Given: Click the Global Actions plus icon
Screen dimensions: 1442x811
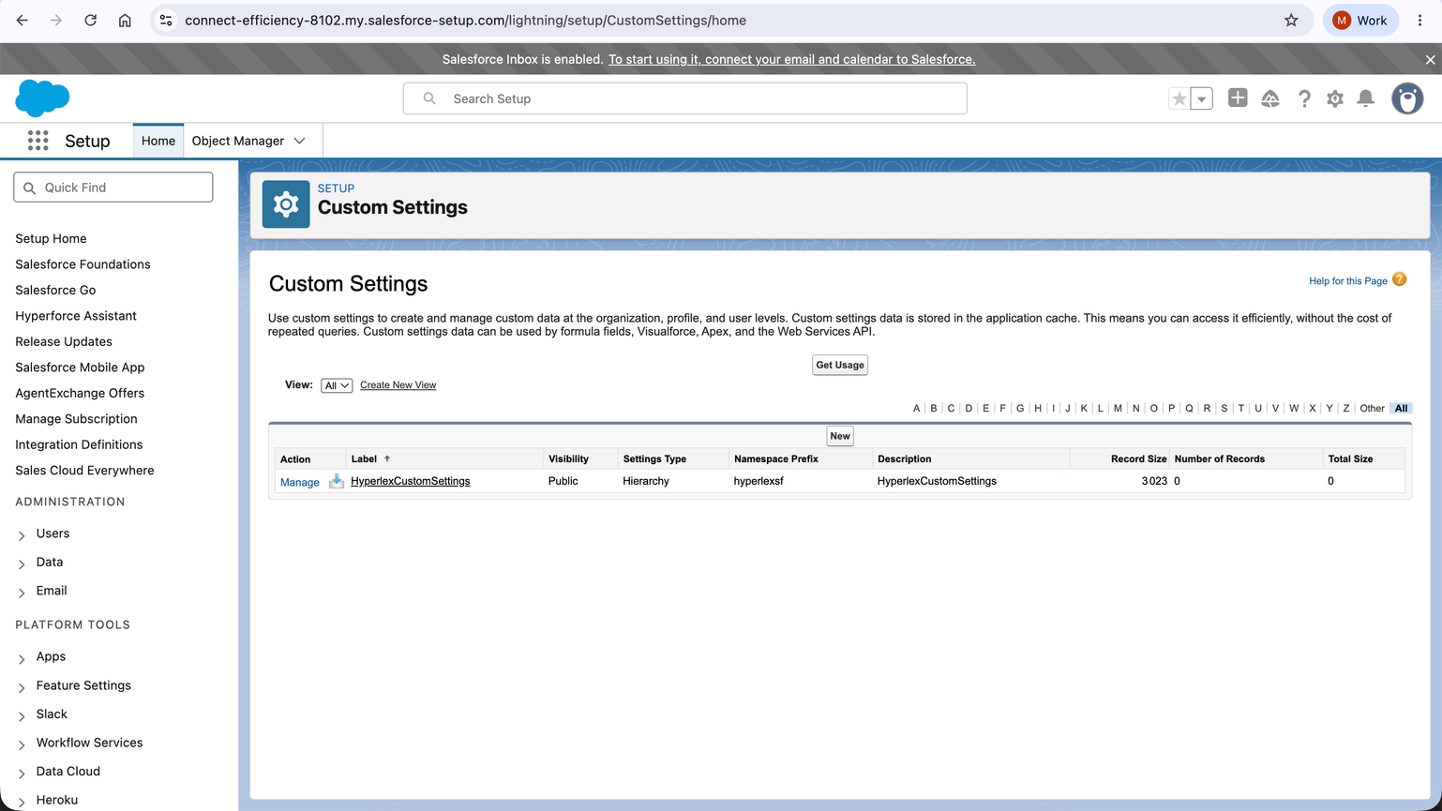Looking at the screenshot, I should coord(1238,98).
